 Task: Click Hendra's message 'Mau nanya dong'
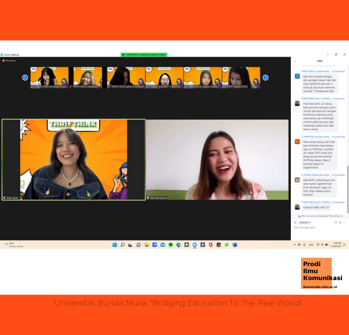point(319,154)
